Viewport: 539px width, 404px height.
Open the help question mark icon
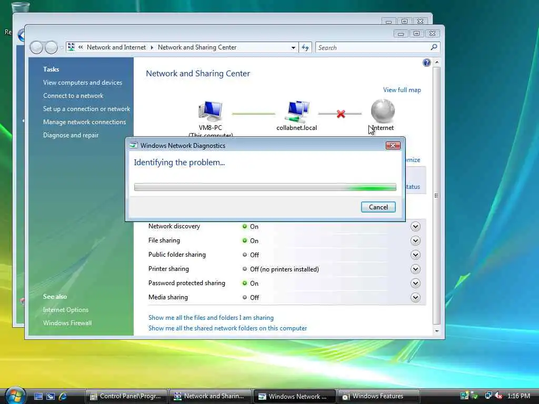pos(426,63)
